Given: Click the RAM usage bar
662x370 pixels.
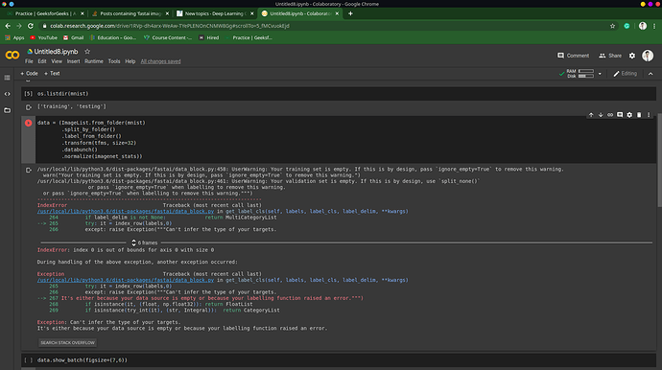Looking at the screenshot, I should pos(586,71).
